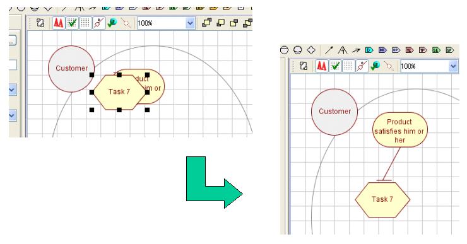Select the green SE link tool
The height and width of the screenshot is (244, 467).
point(436,50)
